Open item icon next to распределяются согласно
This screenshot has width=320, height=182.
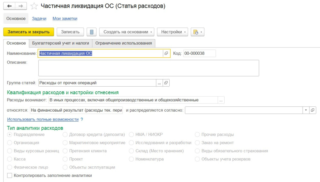(312, 110)
